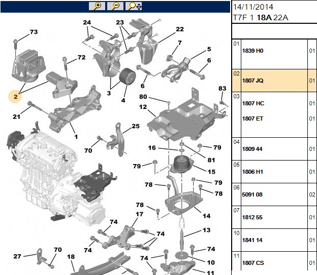Select row index 03 in parts table
This screenshot has width=317, height=275.
coord(236,96)
